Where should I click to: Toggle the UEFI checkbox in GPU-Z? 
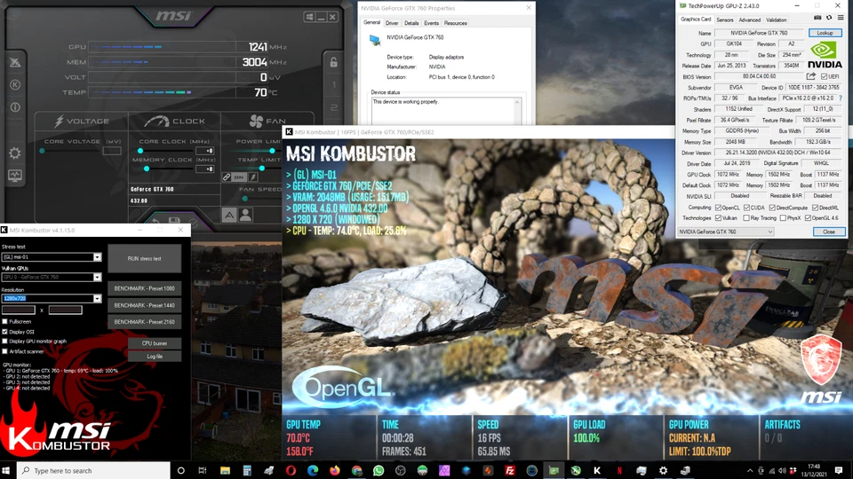pyautogui.click(x=825, y=76)
